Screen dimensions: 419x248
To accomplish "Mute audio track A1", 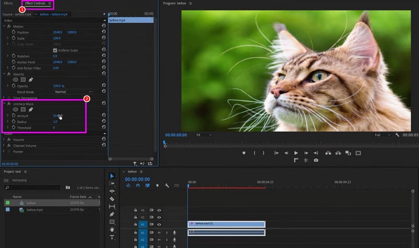I will click(x=159, y=232).
